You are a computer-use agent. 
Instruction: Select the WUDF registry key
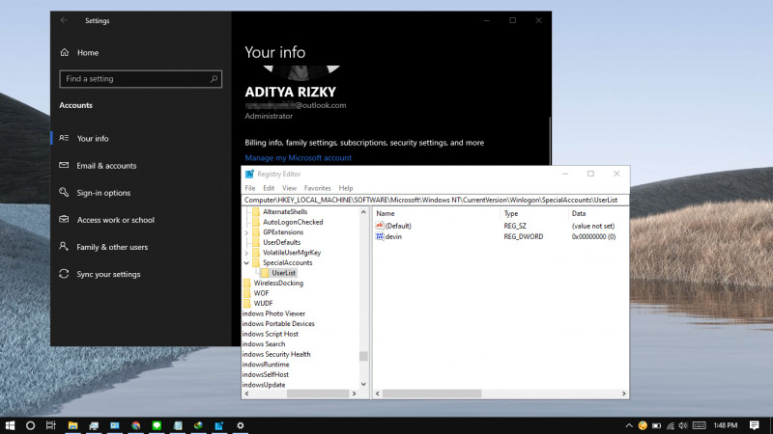pyautogui.click(x=263, y=303)
